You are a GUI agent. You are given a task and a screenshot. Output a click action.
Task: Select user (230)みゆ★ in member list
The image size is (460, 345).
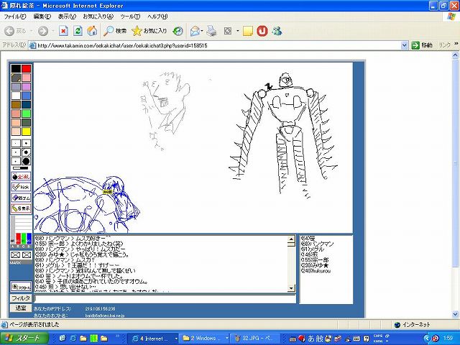[x=315, y=265]
